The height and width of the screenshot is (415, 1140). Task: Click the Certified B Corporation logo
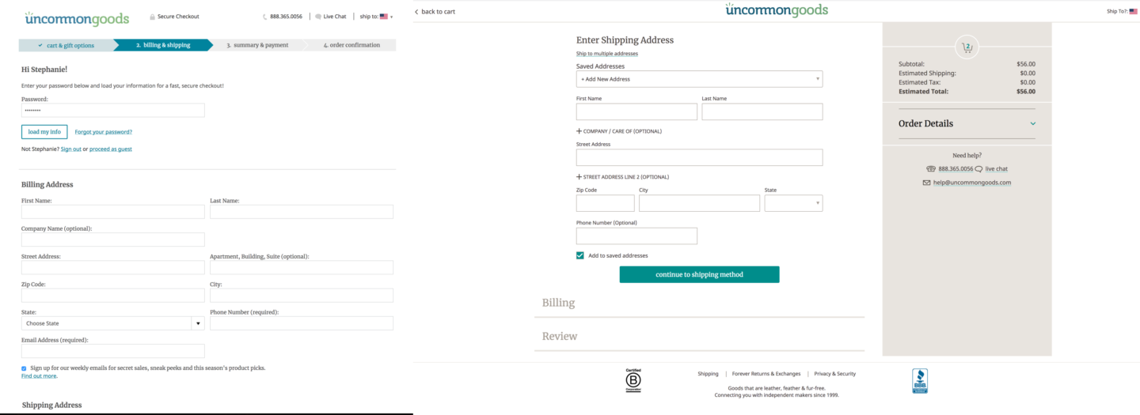(x=633, y=380)
